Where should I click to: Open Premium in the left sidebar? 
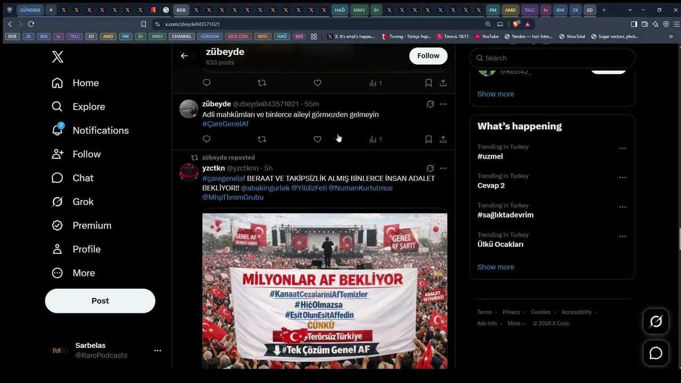point(81,226)
